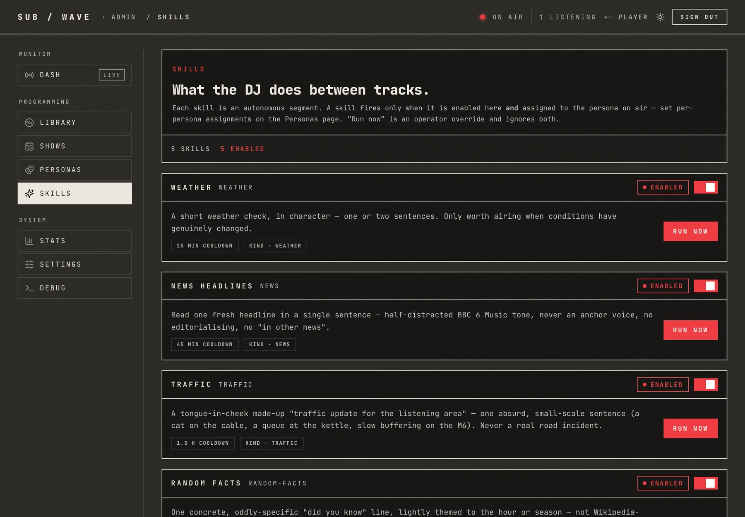Go to the Shows section
Screen dimensions: 745x517
[x=74, y=146]
